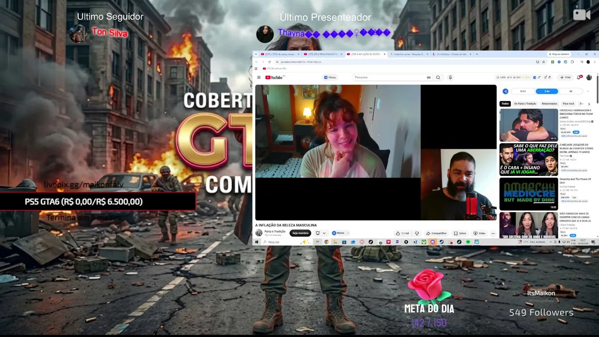Open the Windows Start menu
Image resolution: width=599 pixels, height=337 pixels.
[256, 242]
